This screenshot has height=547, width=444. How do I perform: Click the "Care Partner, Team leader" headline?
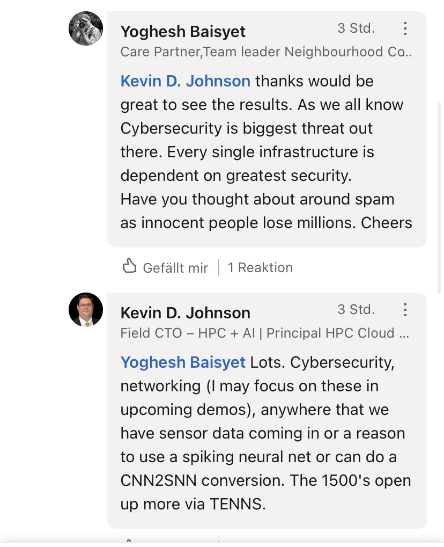tap(266, 52)
